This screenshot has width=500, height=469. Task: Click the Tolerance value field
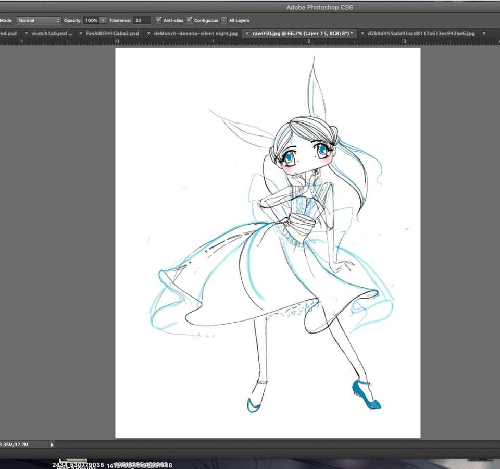tap(142, 20)
